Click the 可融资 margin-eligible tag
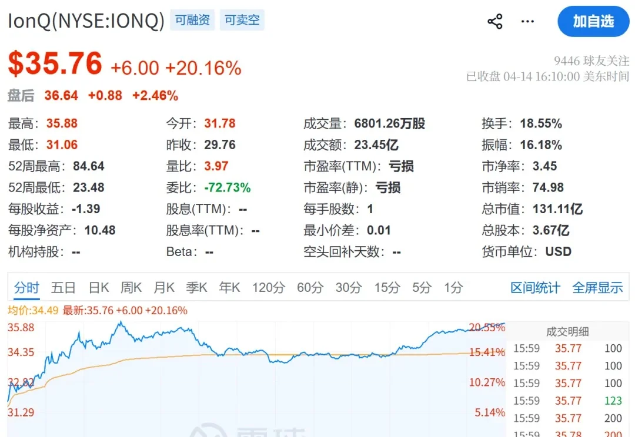635x437 pixels. (192, 19)
